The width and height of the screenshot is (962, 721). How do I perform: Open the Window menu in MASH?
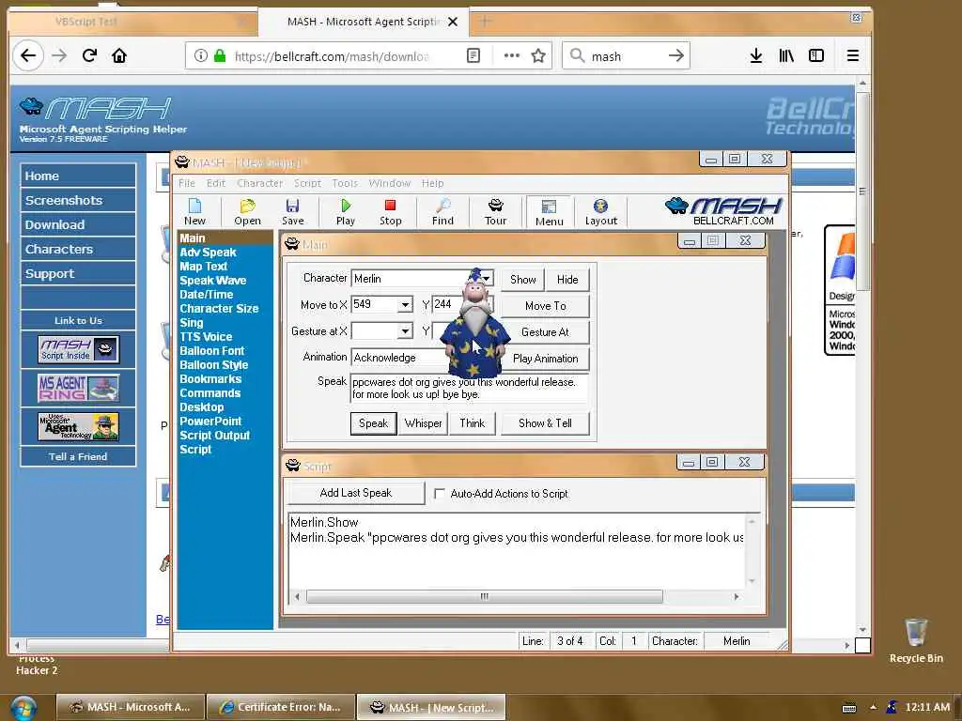click(x=390, y=183)
